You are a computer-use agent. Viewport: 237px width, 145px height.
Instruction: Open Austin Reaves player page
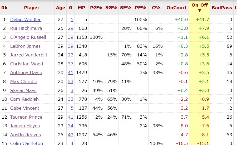(25, 135)
